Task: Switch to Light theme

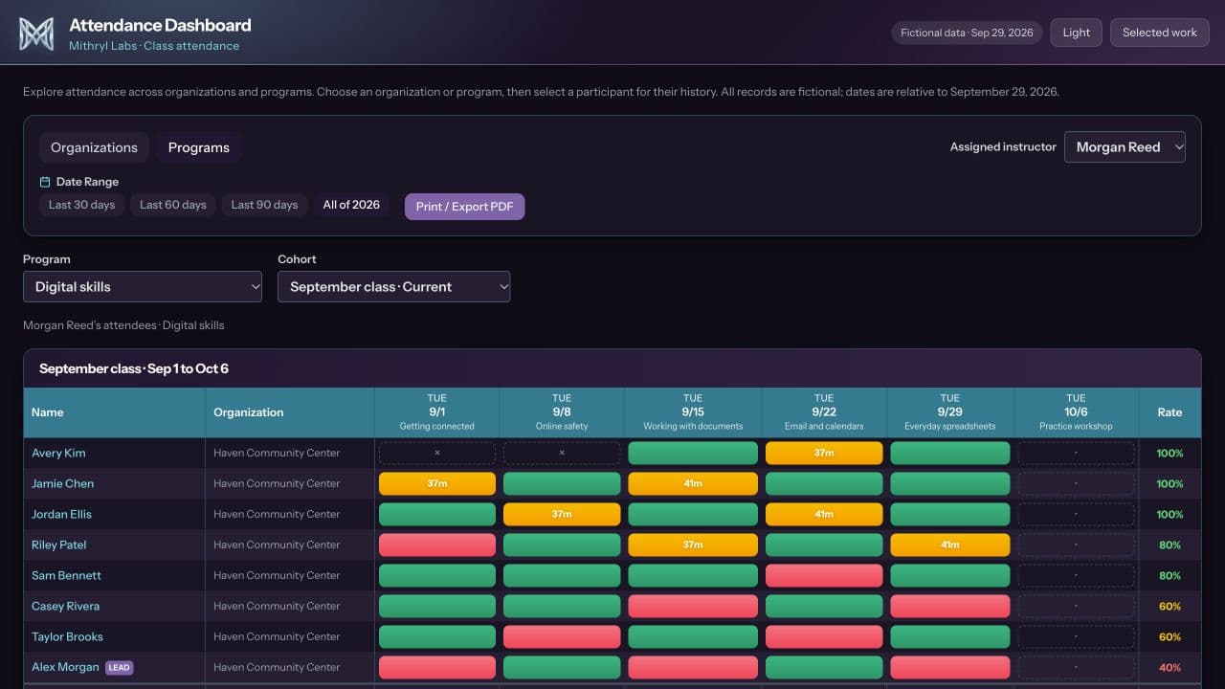Action: pyautogui.click(x=1077, y=33)
